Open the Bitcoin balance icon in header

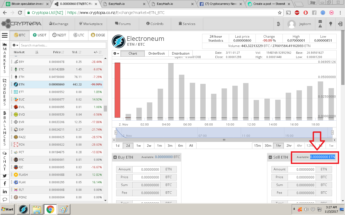(x=278, y=24)
